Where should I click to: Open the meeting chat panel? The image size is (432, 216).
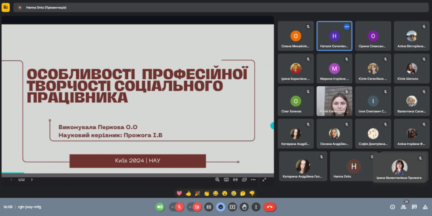414,207
